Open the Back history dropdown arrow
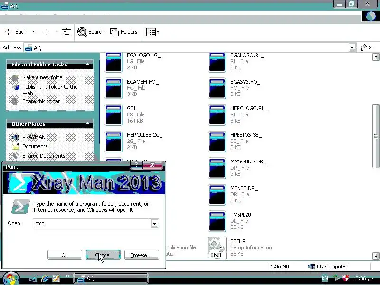This screenshot has width=380, height=285. pos(33,32)
